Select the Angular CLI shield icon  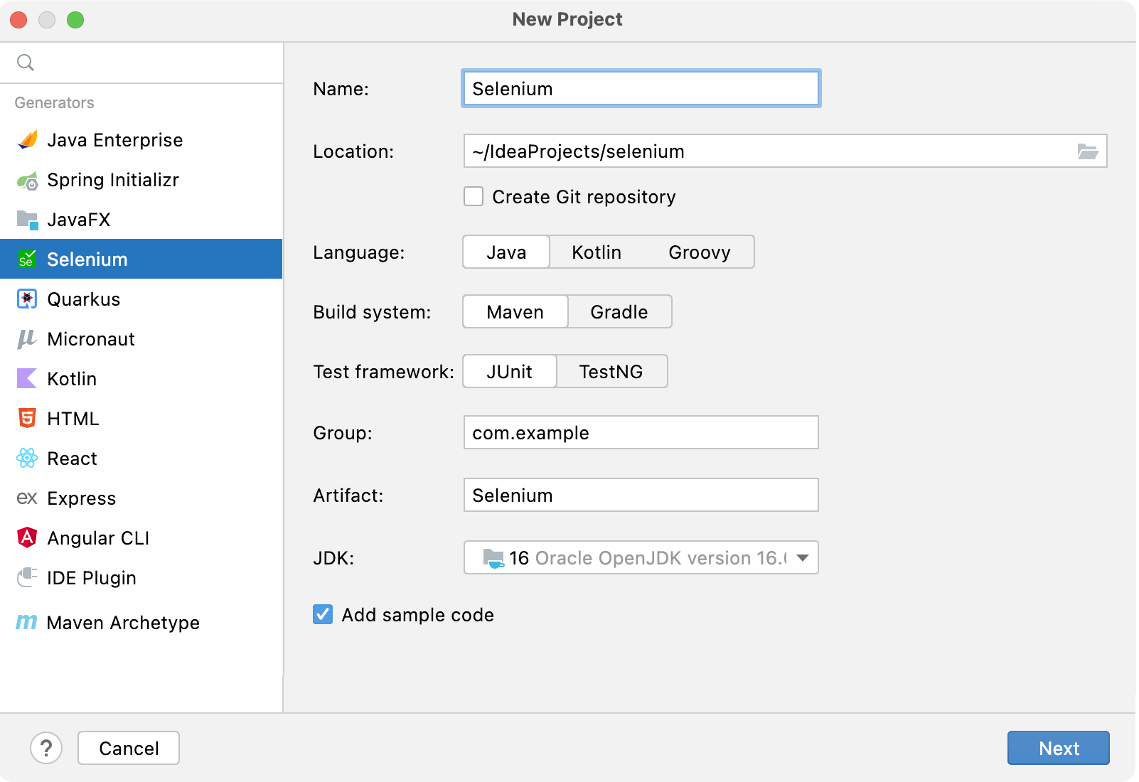[x=27, y=537]
